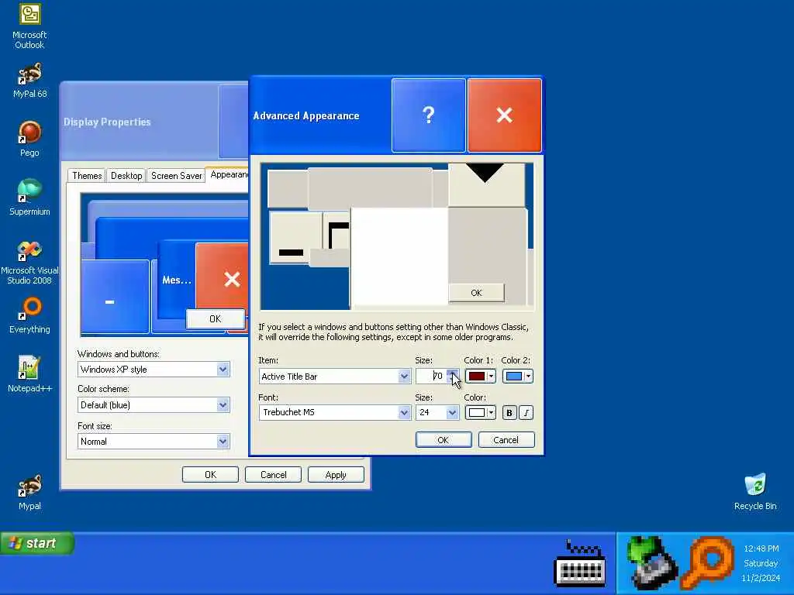Click OK in the Advanced Appearance preview

pos(476,292)
